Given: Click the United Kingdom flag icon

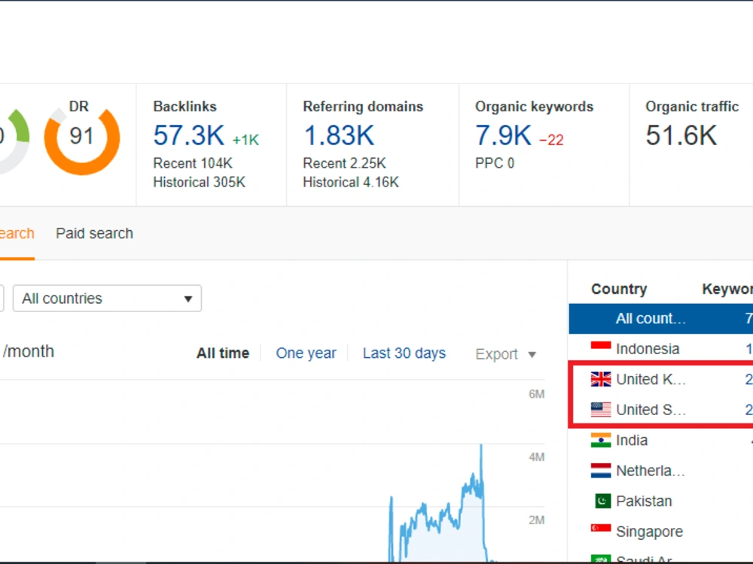Looking at the screenshot, I should 601,379.
